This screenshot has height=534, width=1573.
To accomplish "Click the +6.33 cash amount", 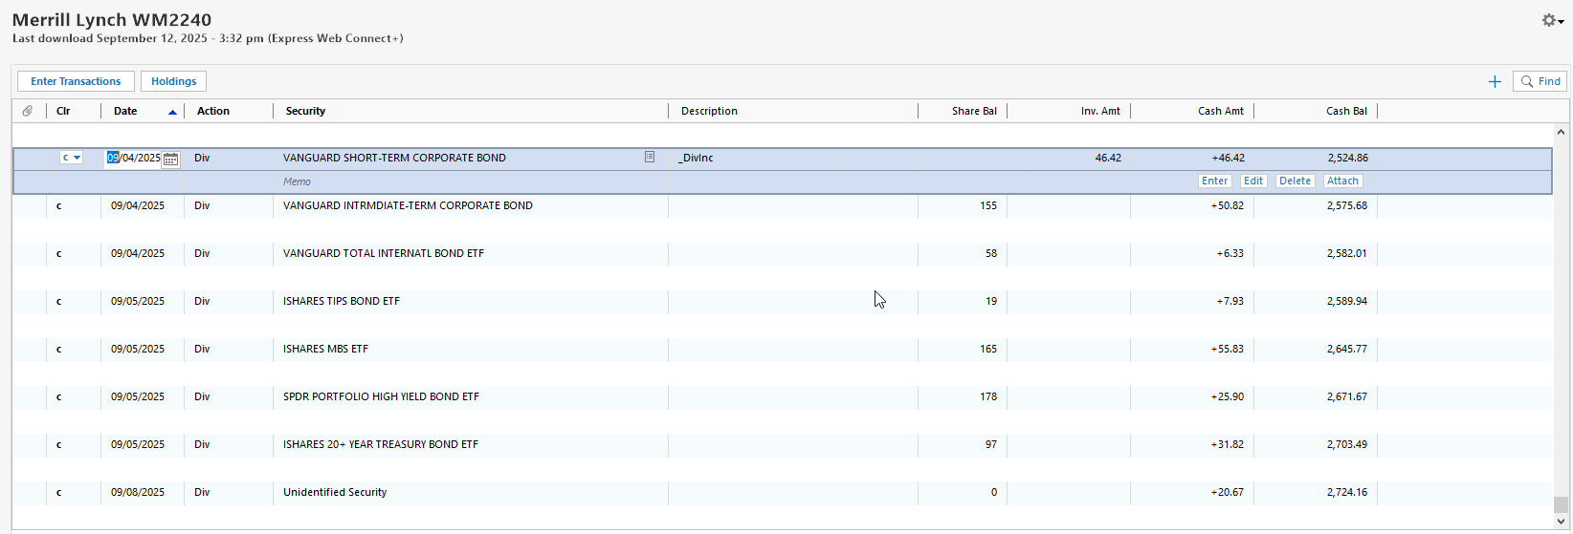I will [1230, 253].
